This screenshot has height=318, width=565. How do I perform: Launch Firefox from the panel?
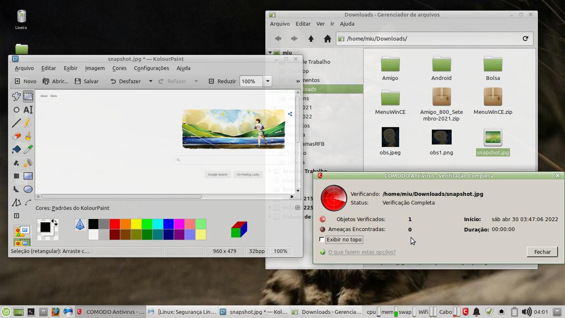click(x=56, y=312)
